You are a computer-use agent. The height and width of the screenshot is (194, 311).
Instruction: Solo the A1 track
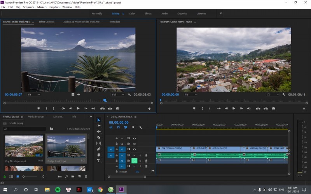140,156
